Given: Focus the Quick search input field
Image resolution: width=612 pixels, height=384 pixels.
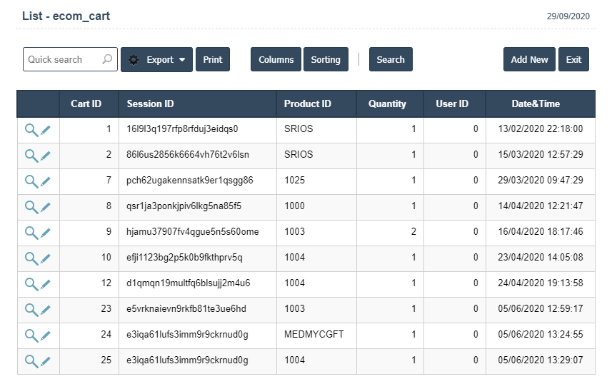Looking at the screenshot, I should tap(63, 60).
